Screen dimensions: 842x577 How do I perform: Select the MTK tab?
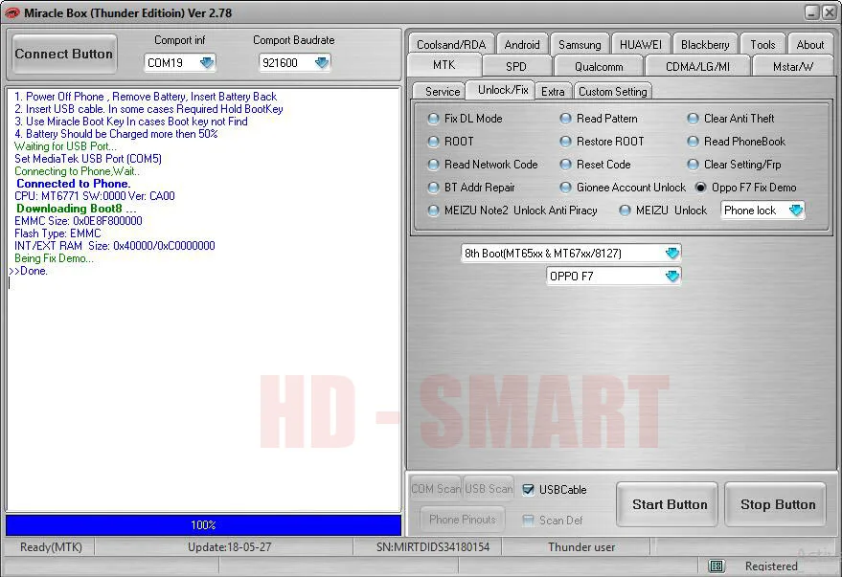pos(444,65)
